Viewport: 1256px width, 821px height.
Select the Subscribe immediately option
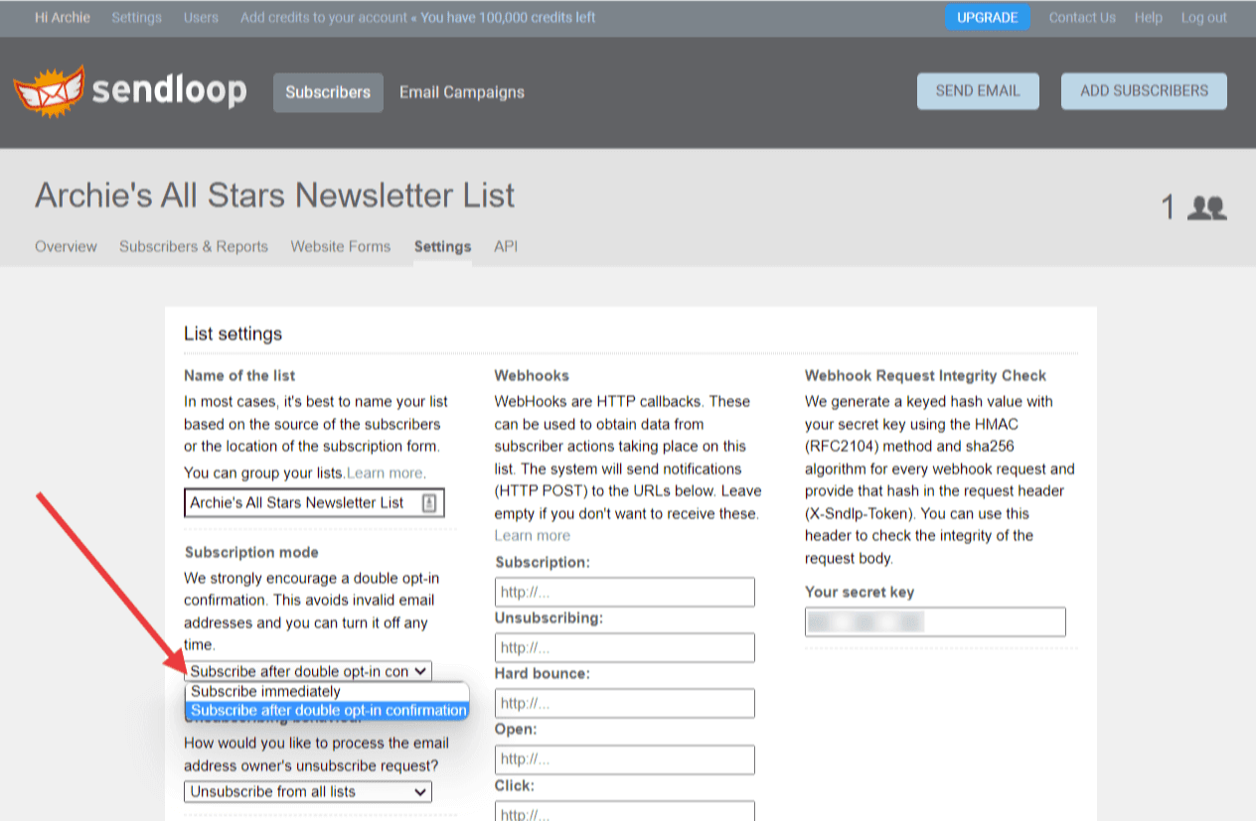[x=263, y=691]
